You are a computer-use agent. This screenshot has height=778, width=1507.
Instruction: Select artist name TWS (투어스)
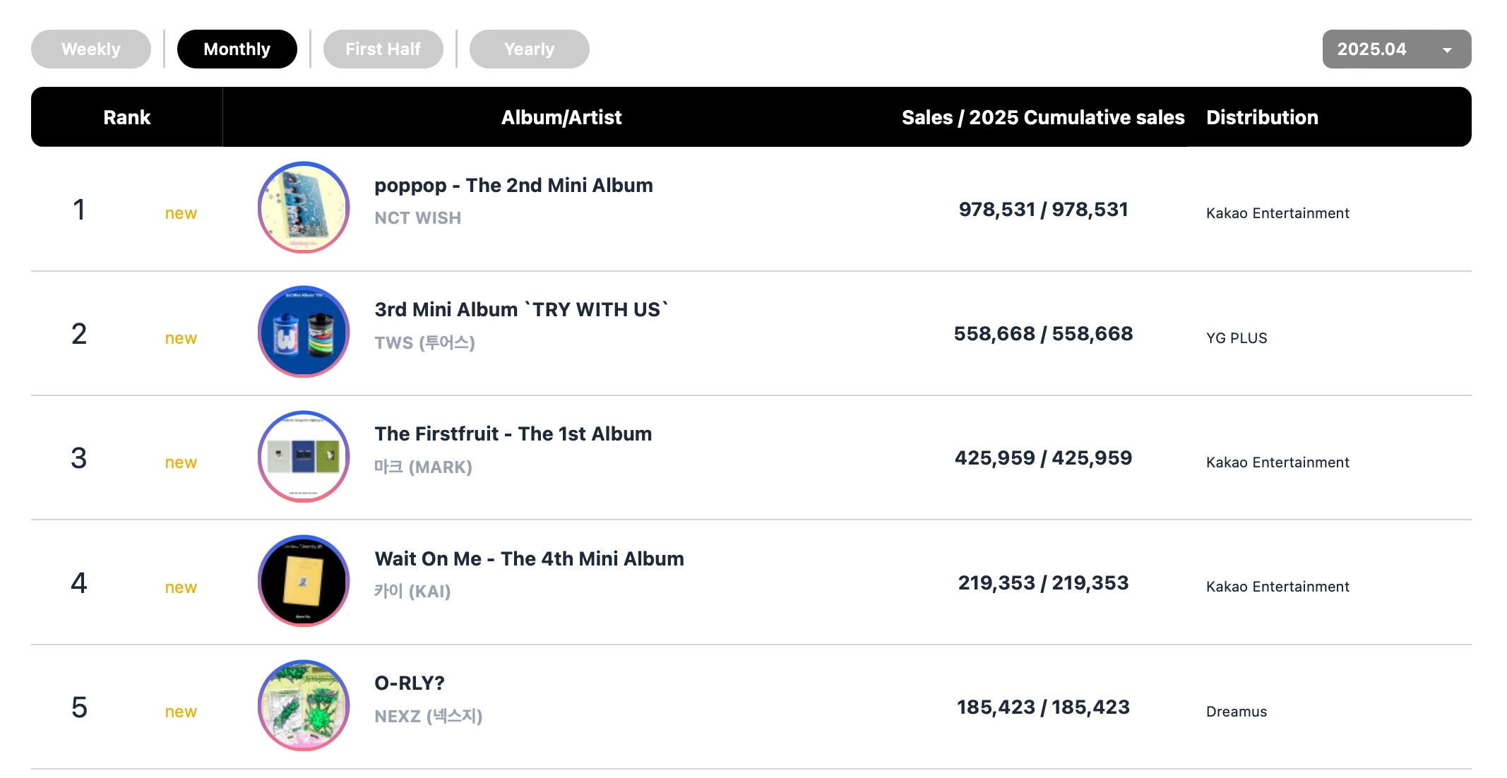[x=424, y=343]
